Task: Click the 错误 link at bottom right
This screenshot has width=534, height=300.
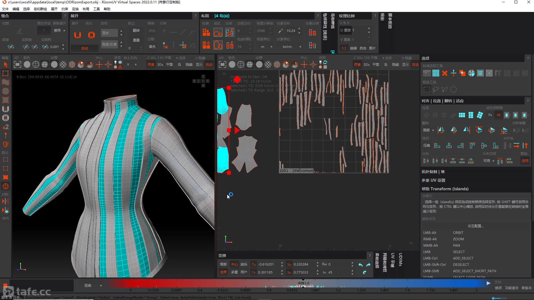Action: 498,288
